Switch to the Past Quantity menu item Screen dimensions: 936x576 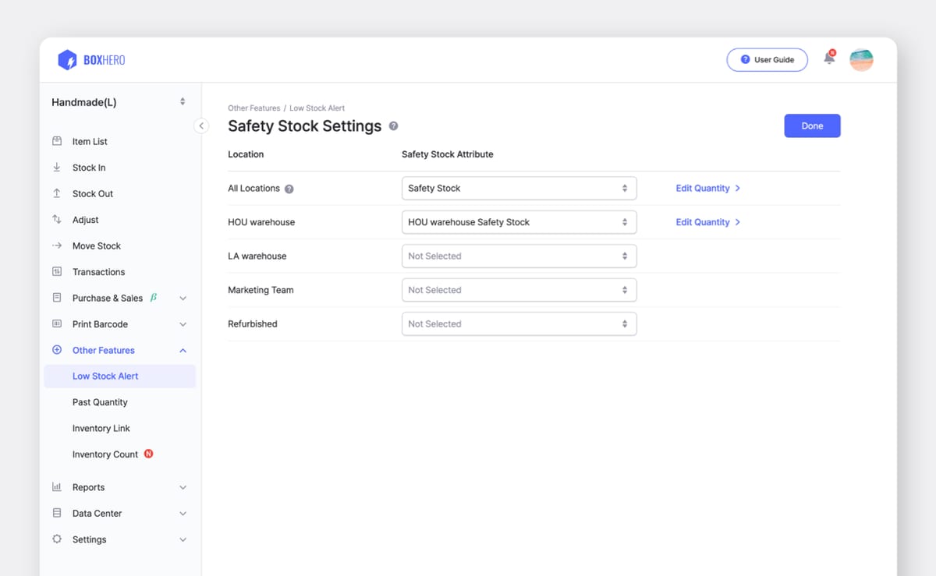point(100,401)
